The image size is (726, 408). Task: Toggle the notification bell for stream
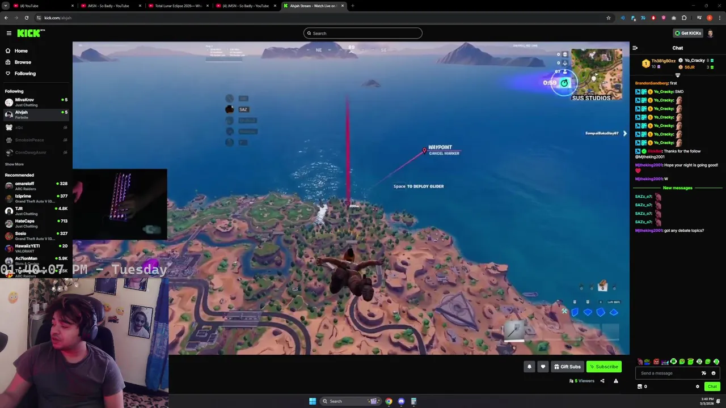pos(529,367)
